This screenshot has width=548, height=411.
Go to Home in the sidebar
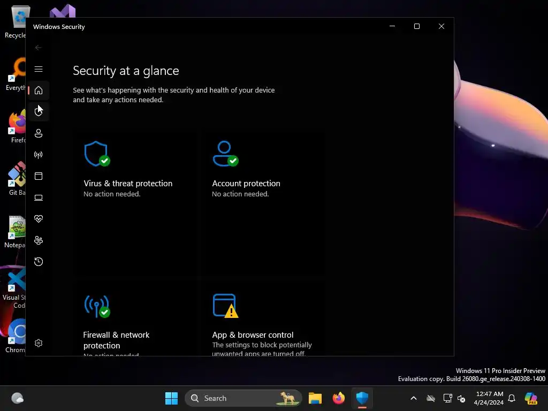39,90
